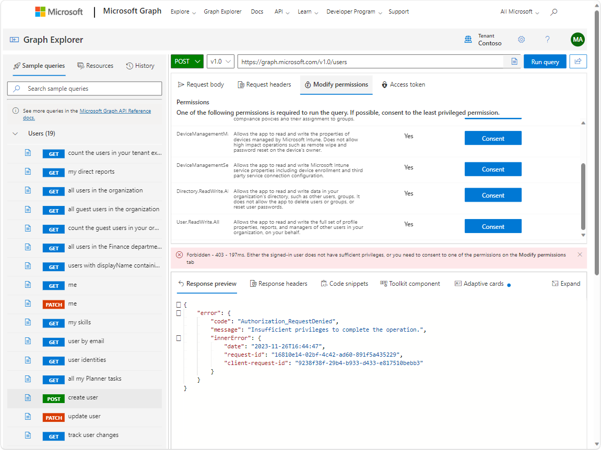The height and width of the screenshot is (450, 601).
Task: Open docs icon for GET 'me' query
Action: [x=28, y=285]
